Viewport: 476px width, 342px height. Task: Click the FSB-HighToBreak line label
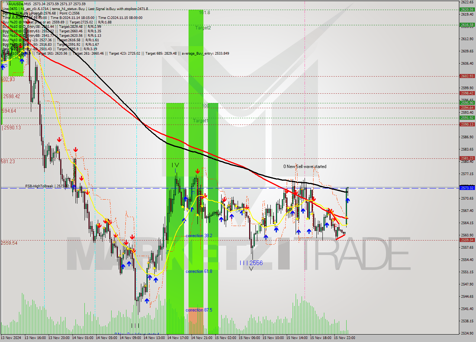tap(46, 186)
